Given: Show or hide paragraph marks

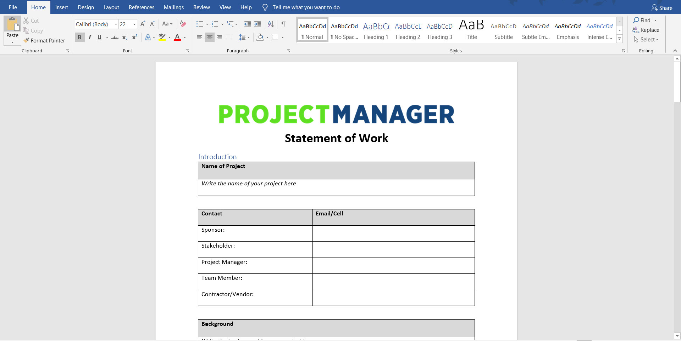Looking at the screenshot, I should click(x=283, y=24).
